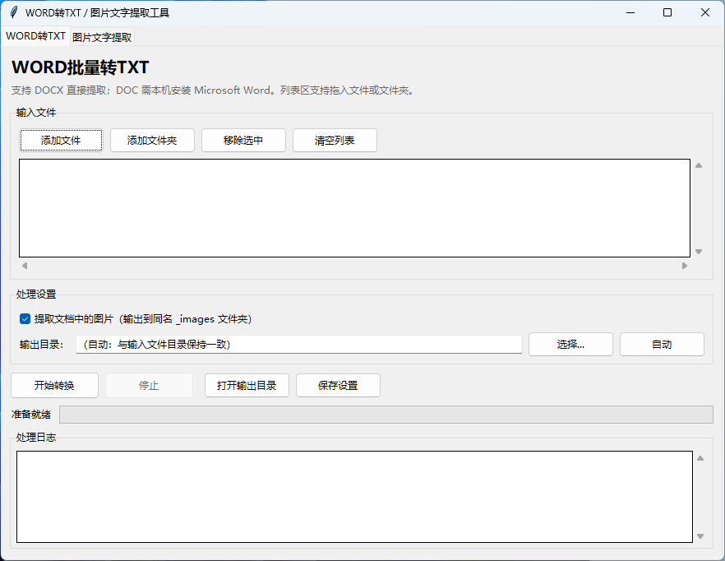Click the file list scroll left arrow
This screenshot has height=561, width=725.
point(25,266)
